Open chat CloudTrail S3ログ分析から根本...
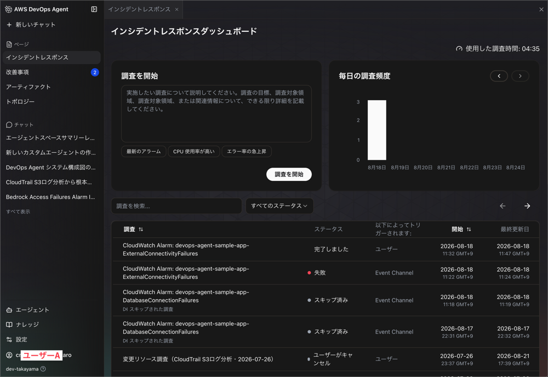The image size is (548, 377). click(x=49, y=182)
